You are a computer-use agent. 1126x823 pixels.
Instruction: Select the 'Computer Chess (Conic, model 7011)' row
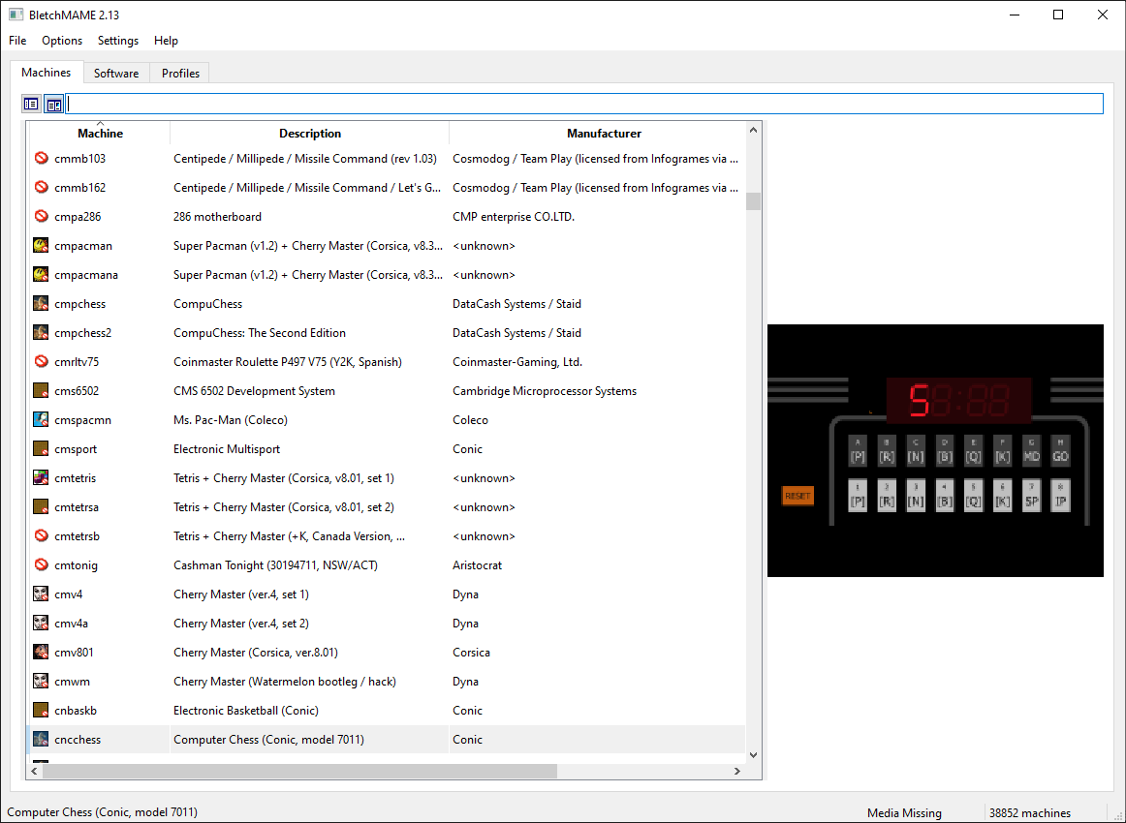tap(387, 739)
